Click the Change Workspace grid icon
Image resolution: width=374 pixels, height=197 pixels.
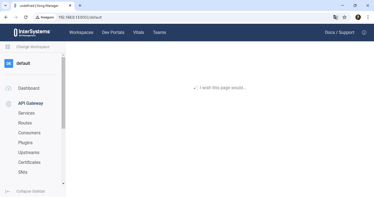click(7, 47)
